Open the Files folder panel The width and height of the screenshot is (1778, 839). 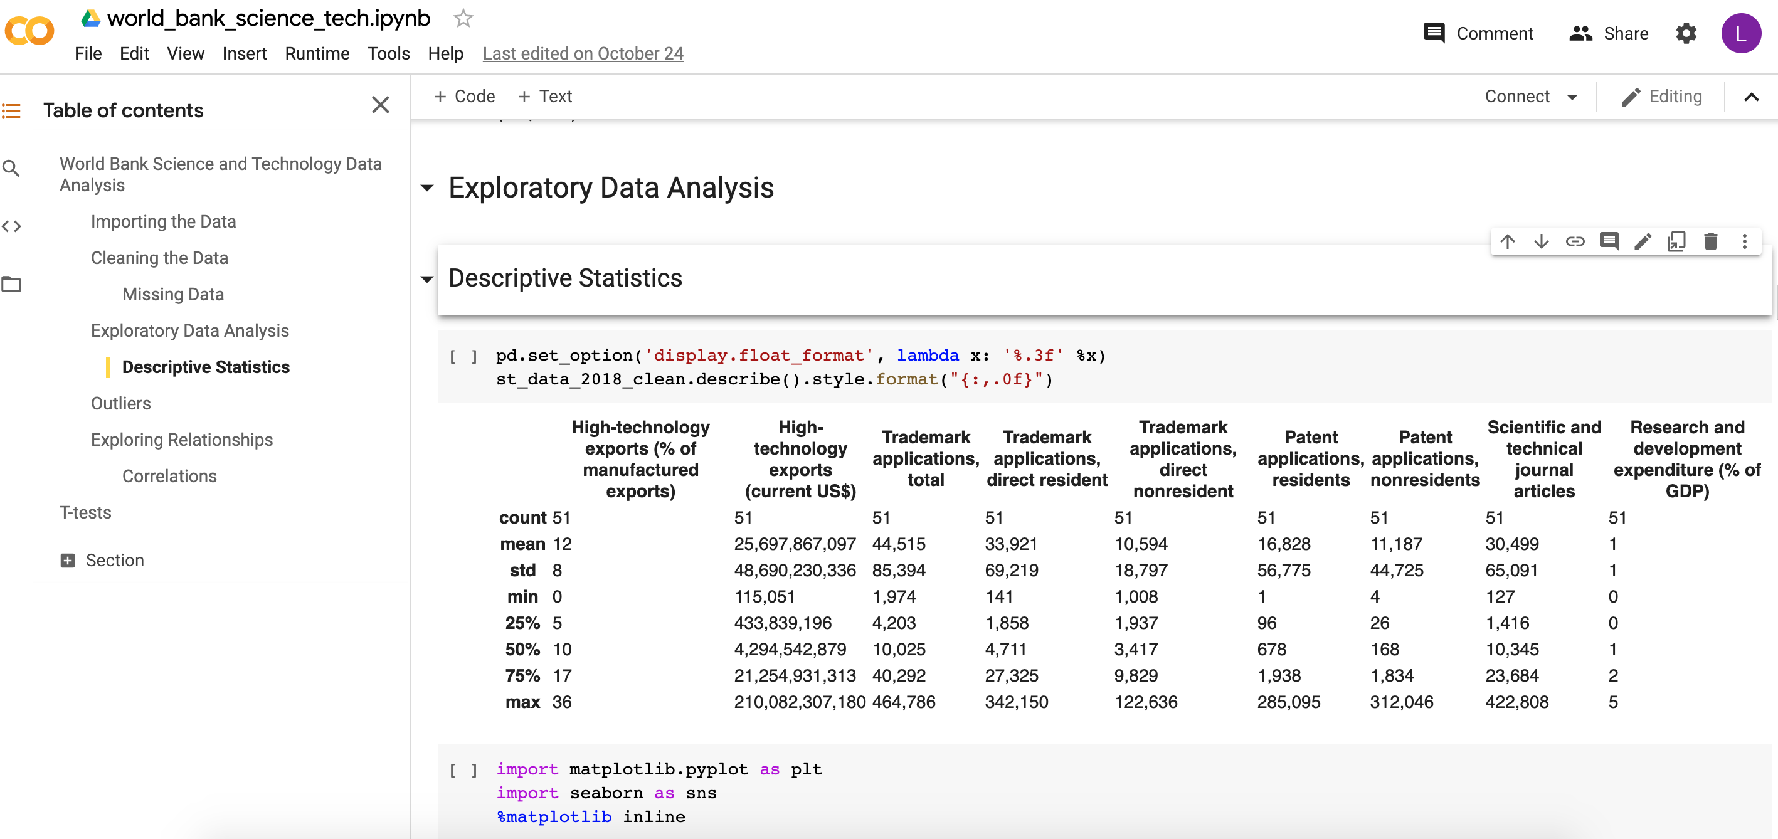coord(11,284)
